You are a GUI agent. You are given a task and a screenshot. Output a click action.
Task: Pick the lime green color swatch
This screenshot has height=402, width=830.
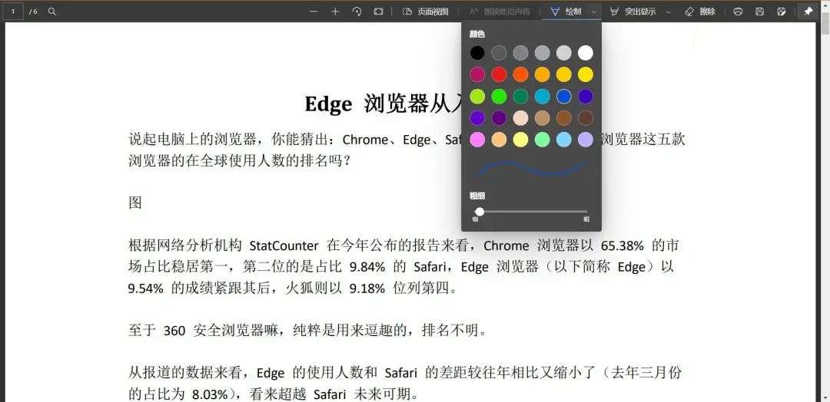477,96
